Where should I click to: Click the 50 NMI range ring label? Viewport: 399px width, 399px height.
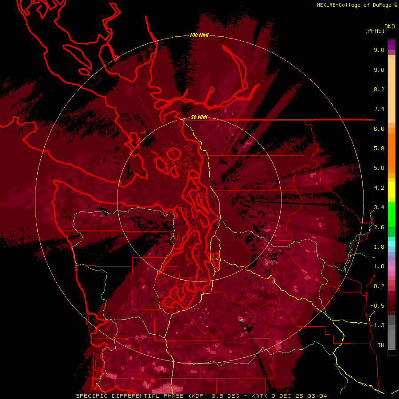click(x=199, y=117)
